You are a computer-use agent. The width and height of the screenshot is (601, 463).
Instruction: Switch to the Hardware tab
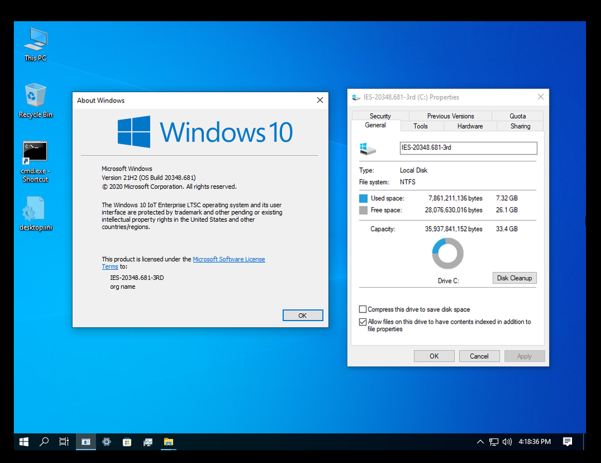(470, 126)
